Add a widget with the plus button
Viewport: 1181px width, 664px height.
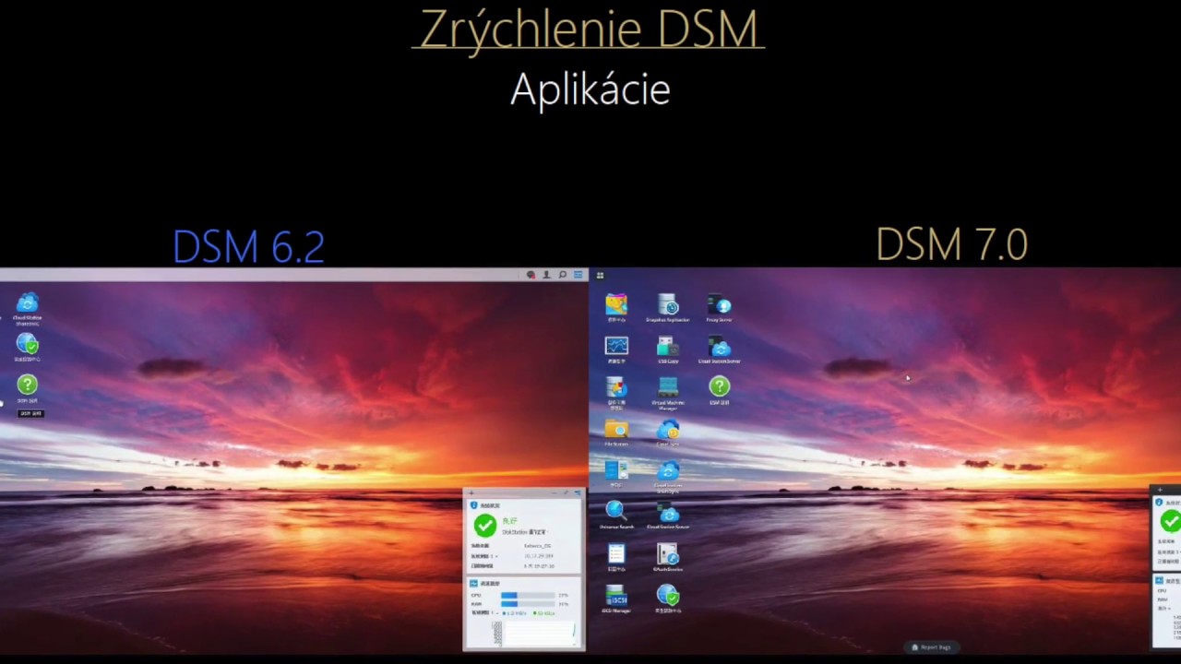pos(471,493)
